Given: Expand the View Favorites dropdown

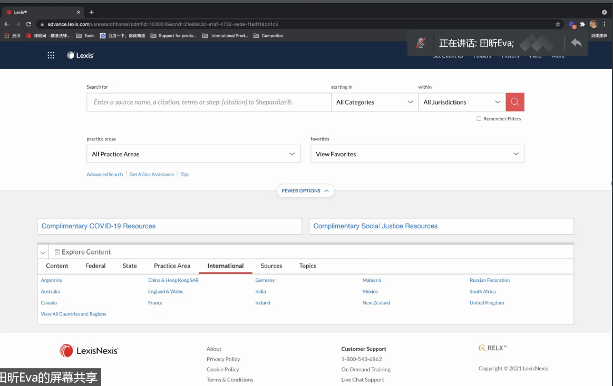Looking at the screenshot, I should [x=417, y=154].
